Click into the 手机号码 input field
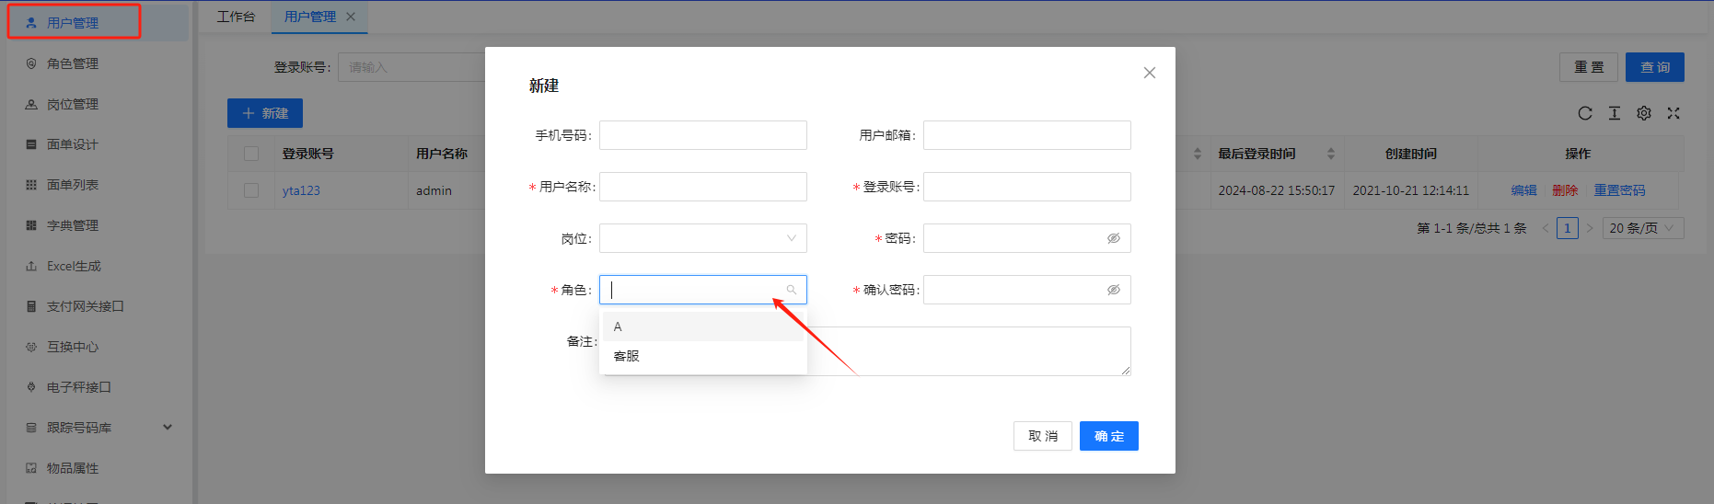1714x504 pixels. 702,135
